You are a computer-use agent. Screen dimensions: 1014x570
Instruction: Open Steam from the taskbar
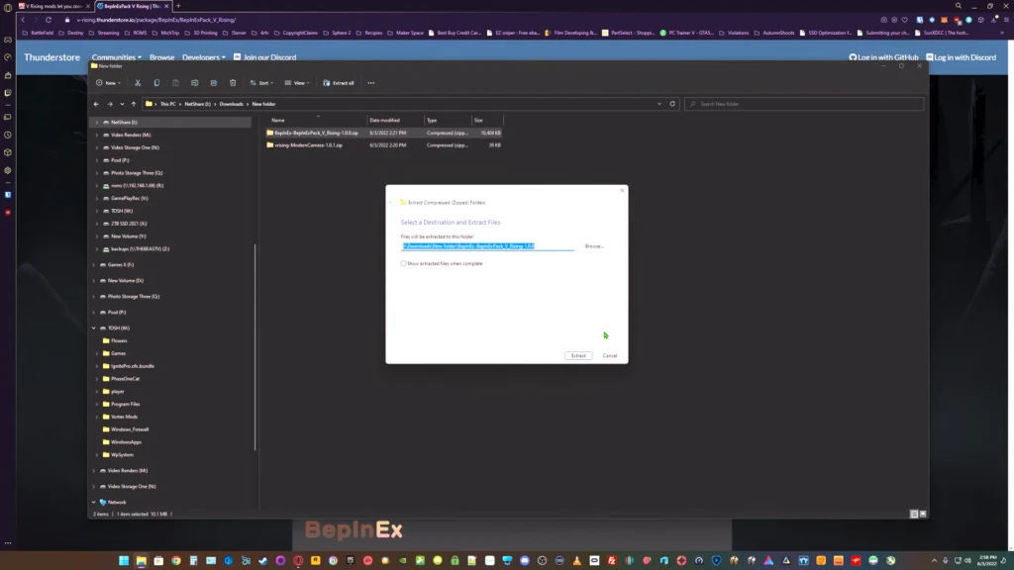tap(263, 560)
